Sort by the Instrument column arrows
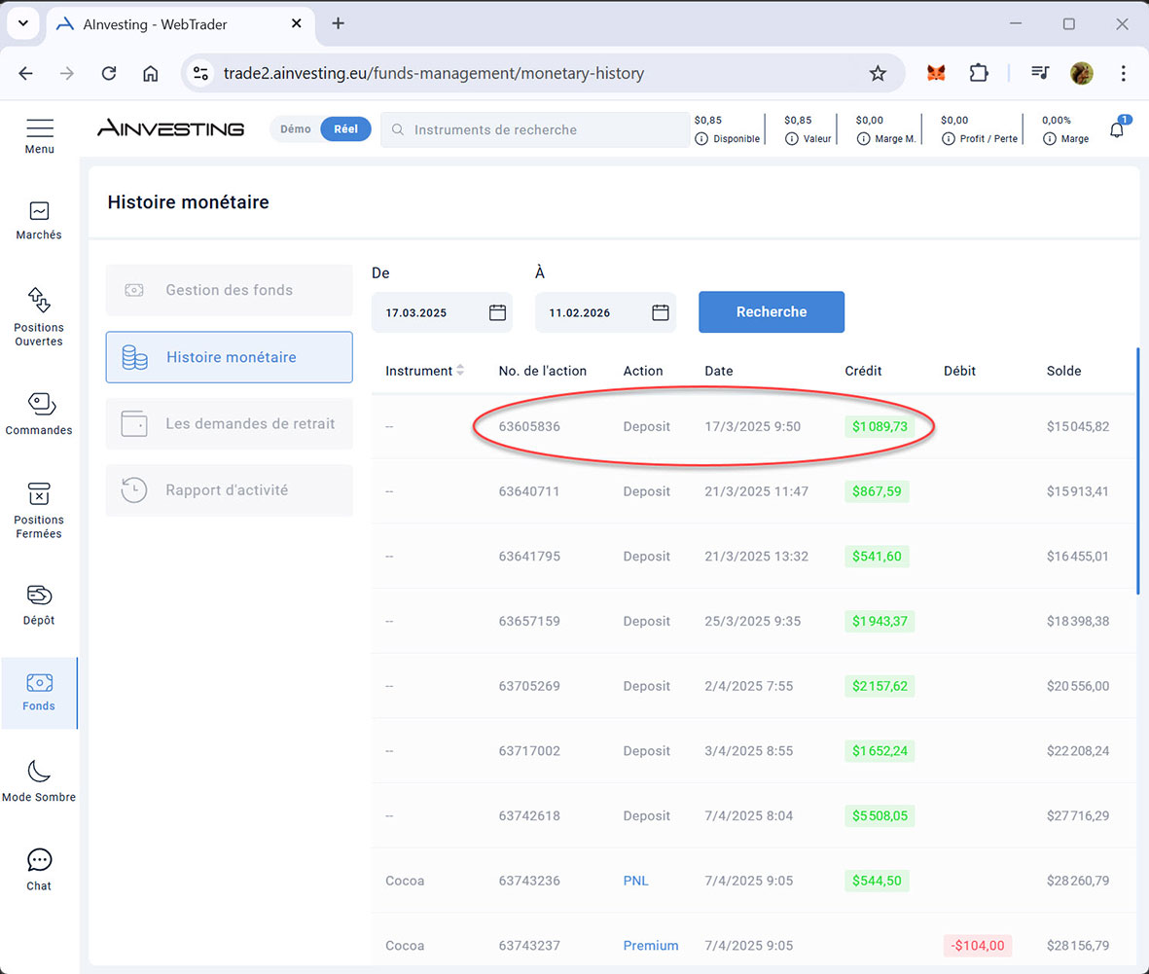 point(460,371)
